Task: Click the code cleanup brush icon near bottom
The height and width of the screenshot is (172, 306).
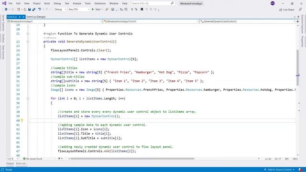Action: click(59, 159)
